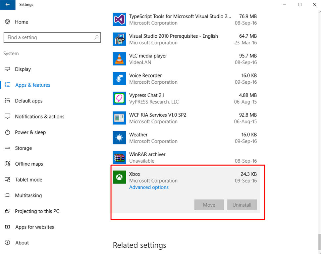Click the Notifications & actions icon
Viewport: 321px width, 254px height.
8,116
